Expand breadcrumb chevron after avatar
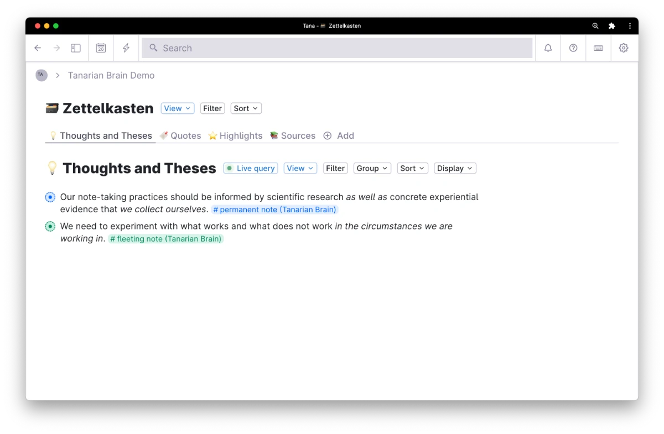The image size is (664, 434). click(x=58, y=75)
